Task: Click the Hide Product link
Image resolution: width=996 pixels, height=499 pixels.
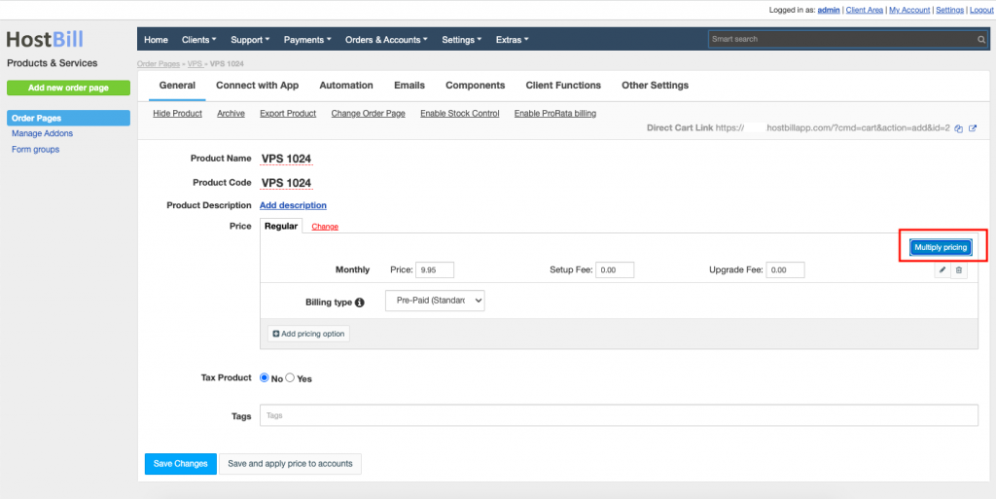Action: tap(177, 114)
